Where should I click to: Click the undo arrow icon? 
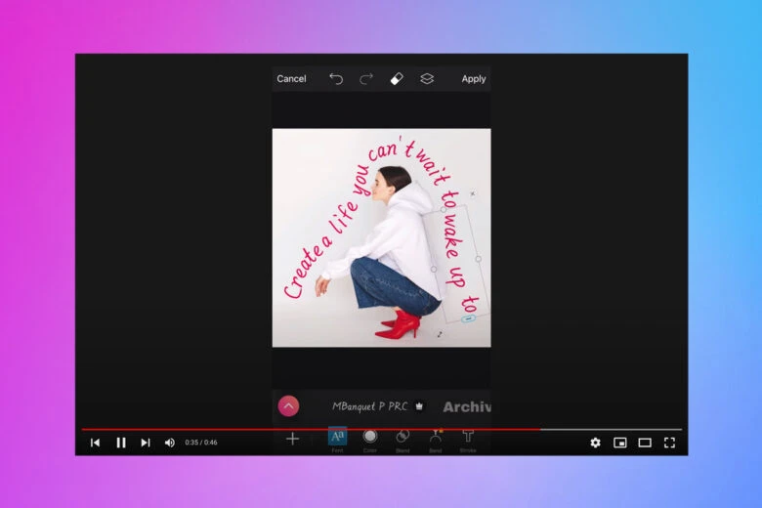tap(336, 79)
